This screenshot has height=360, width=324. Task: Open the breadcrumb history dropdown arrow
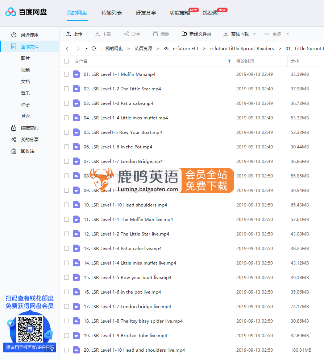click(86, 48)
